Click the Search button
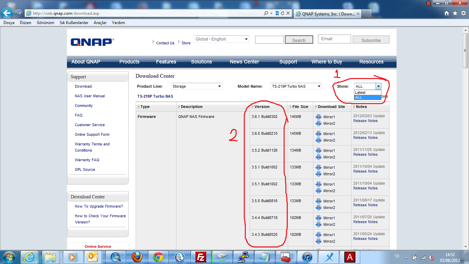 click(299, 40)
